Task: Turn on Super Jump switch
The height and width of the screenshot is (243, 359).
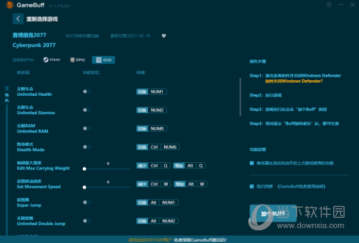Action: point(87,202)
